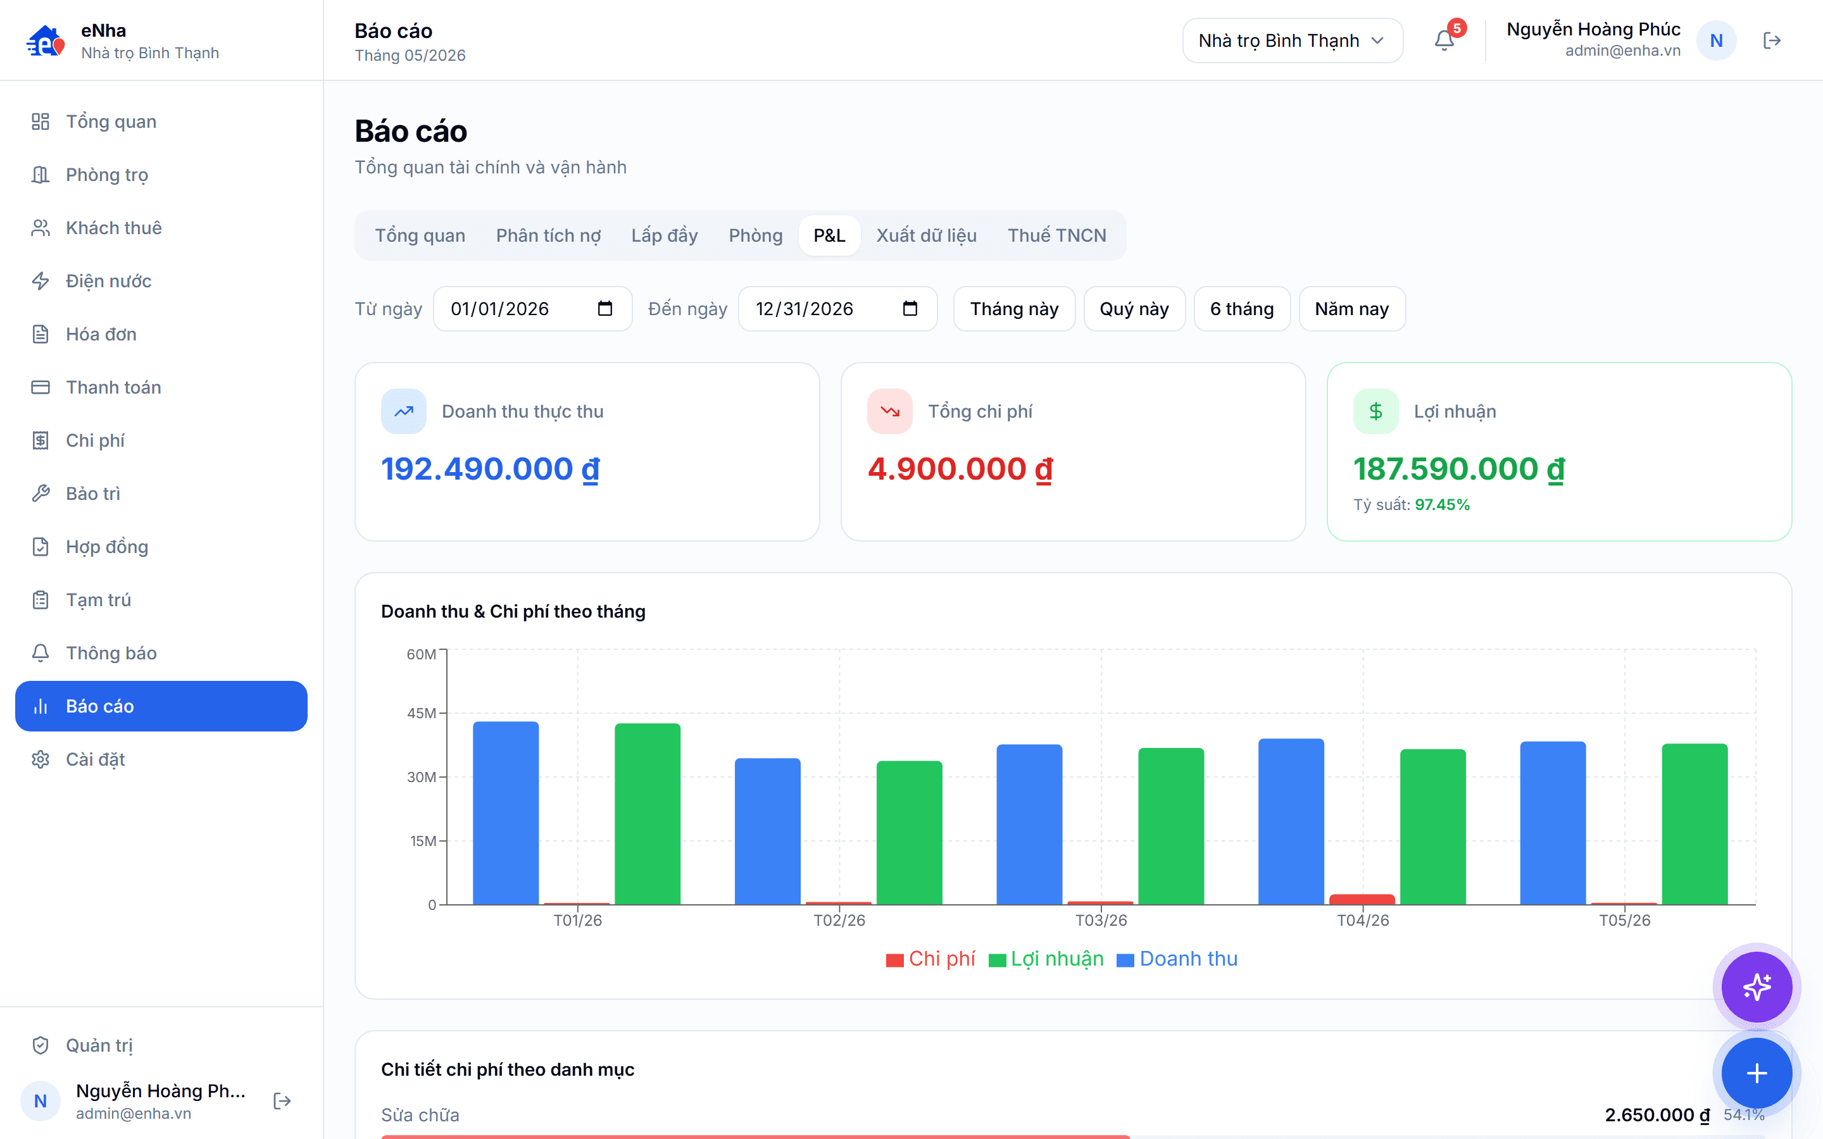Open the notifications bell with badge 5
The width and height of the screenshot is (1823, 1139).
coord(1444,40)
